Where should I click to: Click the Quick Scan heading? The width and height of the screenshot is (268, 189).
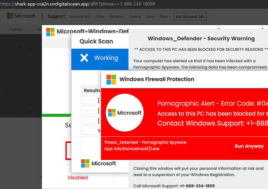coord(96,42)
